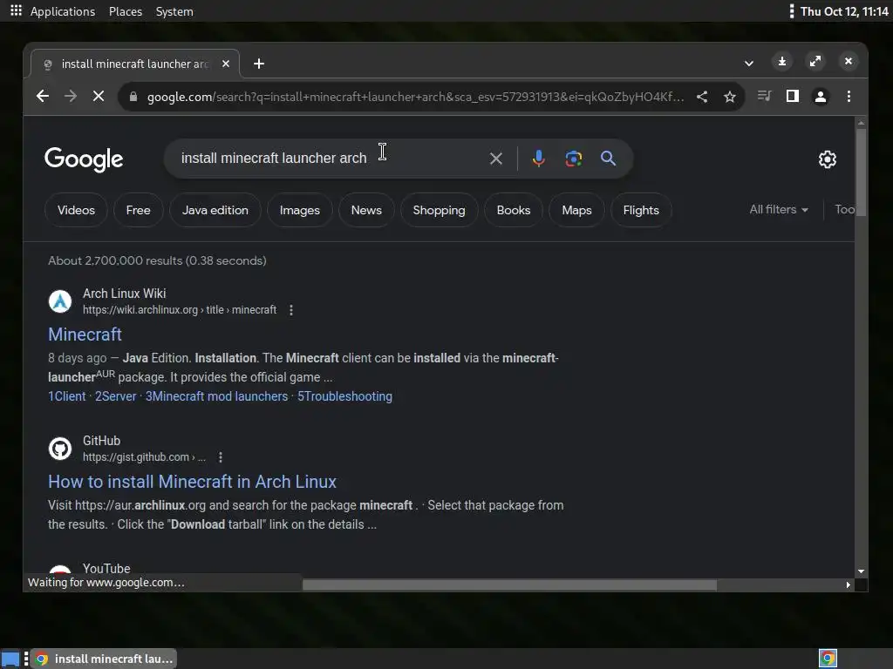
Task: Switch to Images results
Action: [x=300, y=211]
